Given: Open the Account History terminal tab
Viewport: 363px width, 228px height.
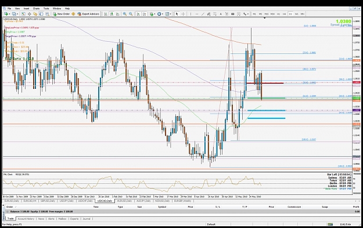Looking at the screenshot, I should (26, 219).
